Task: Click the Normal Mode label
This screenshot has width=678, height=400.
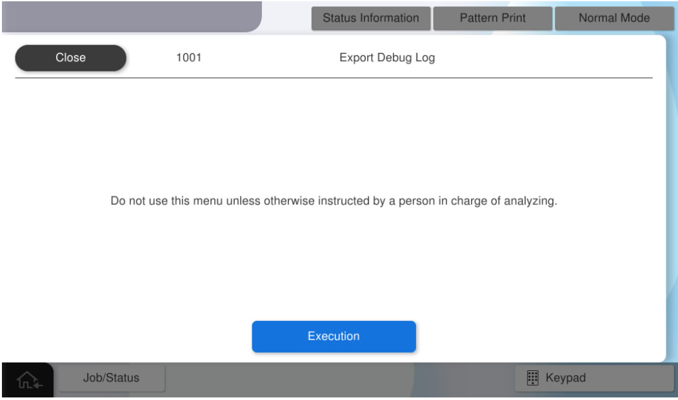Action: [613, 18]
